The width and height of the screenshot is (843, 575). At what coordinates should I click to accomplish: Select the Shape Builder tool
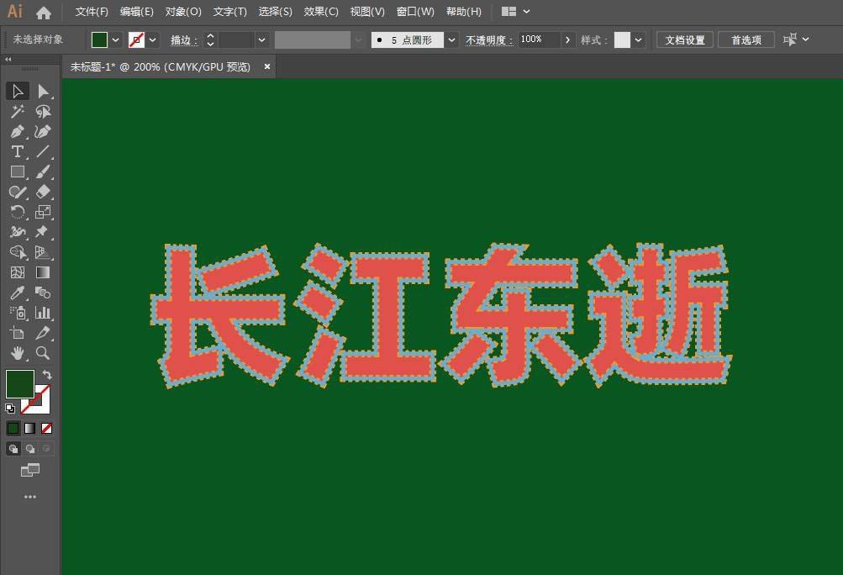click(17, 252)
